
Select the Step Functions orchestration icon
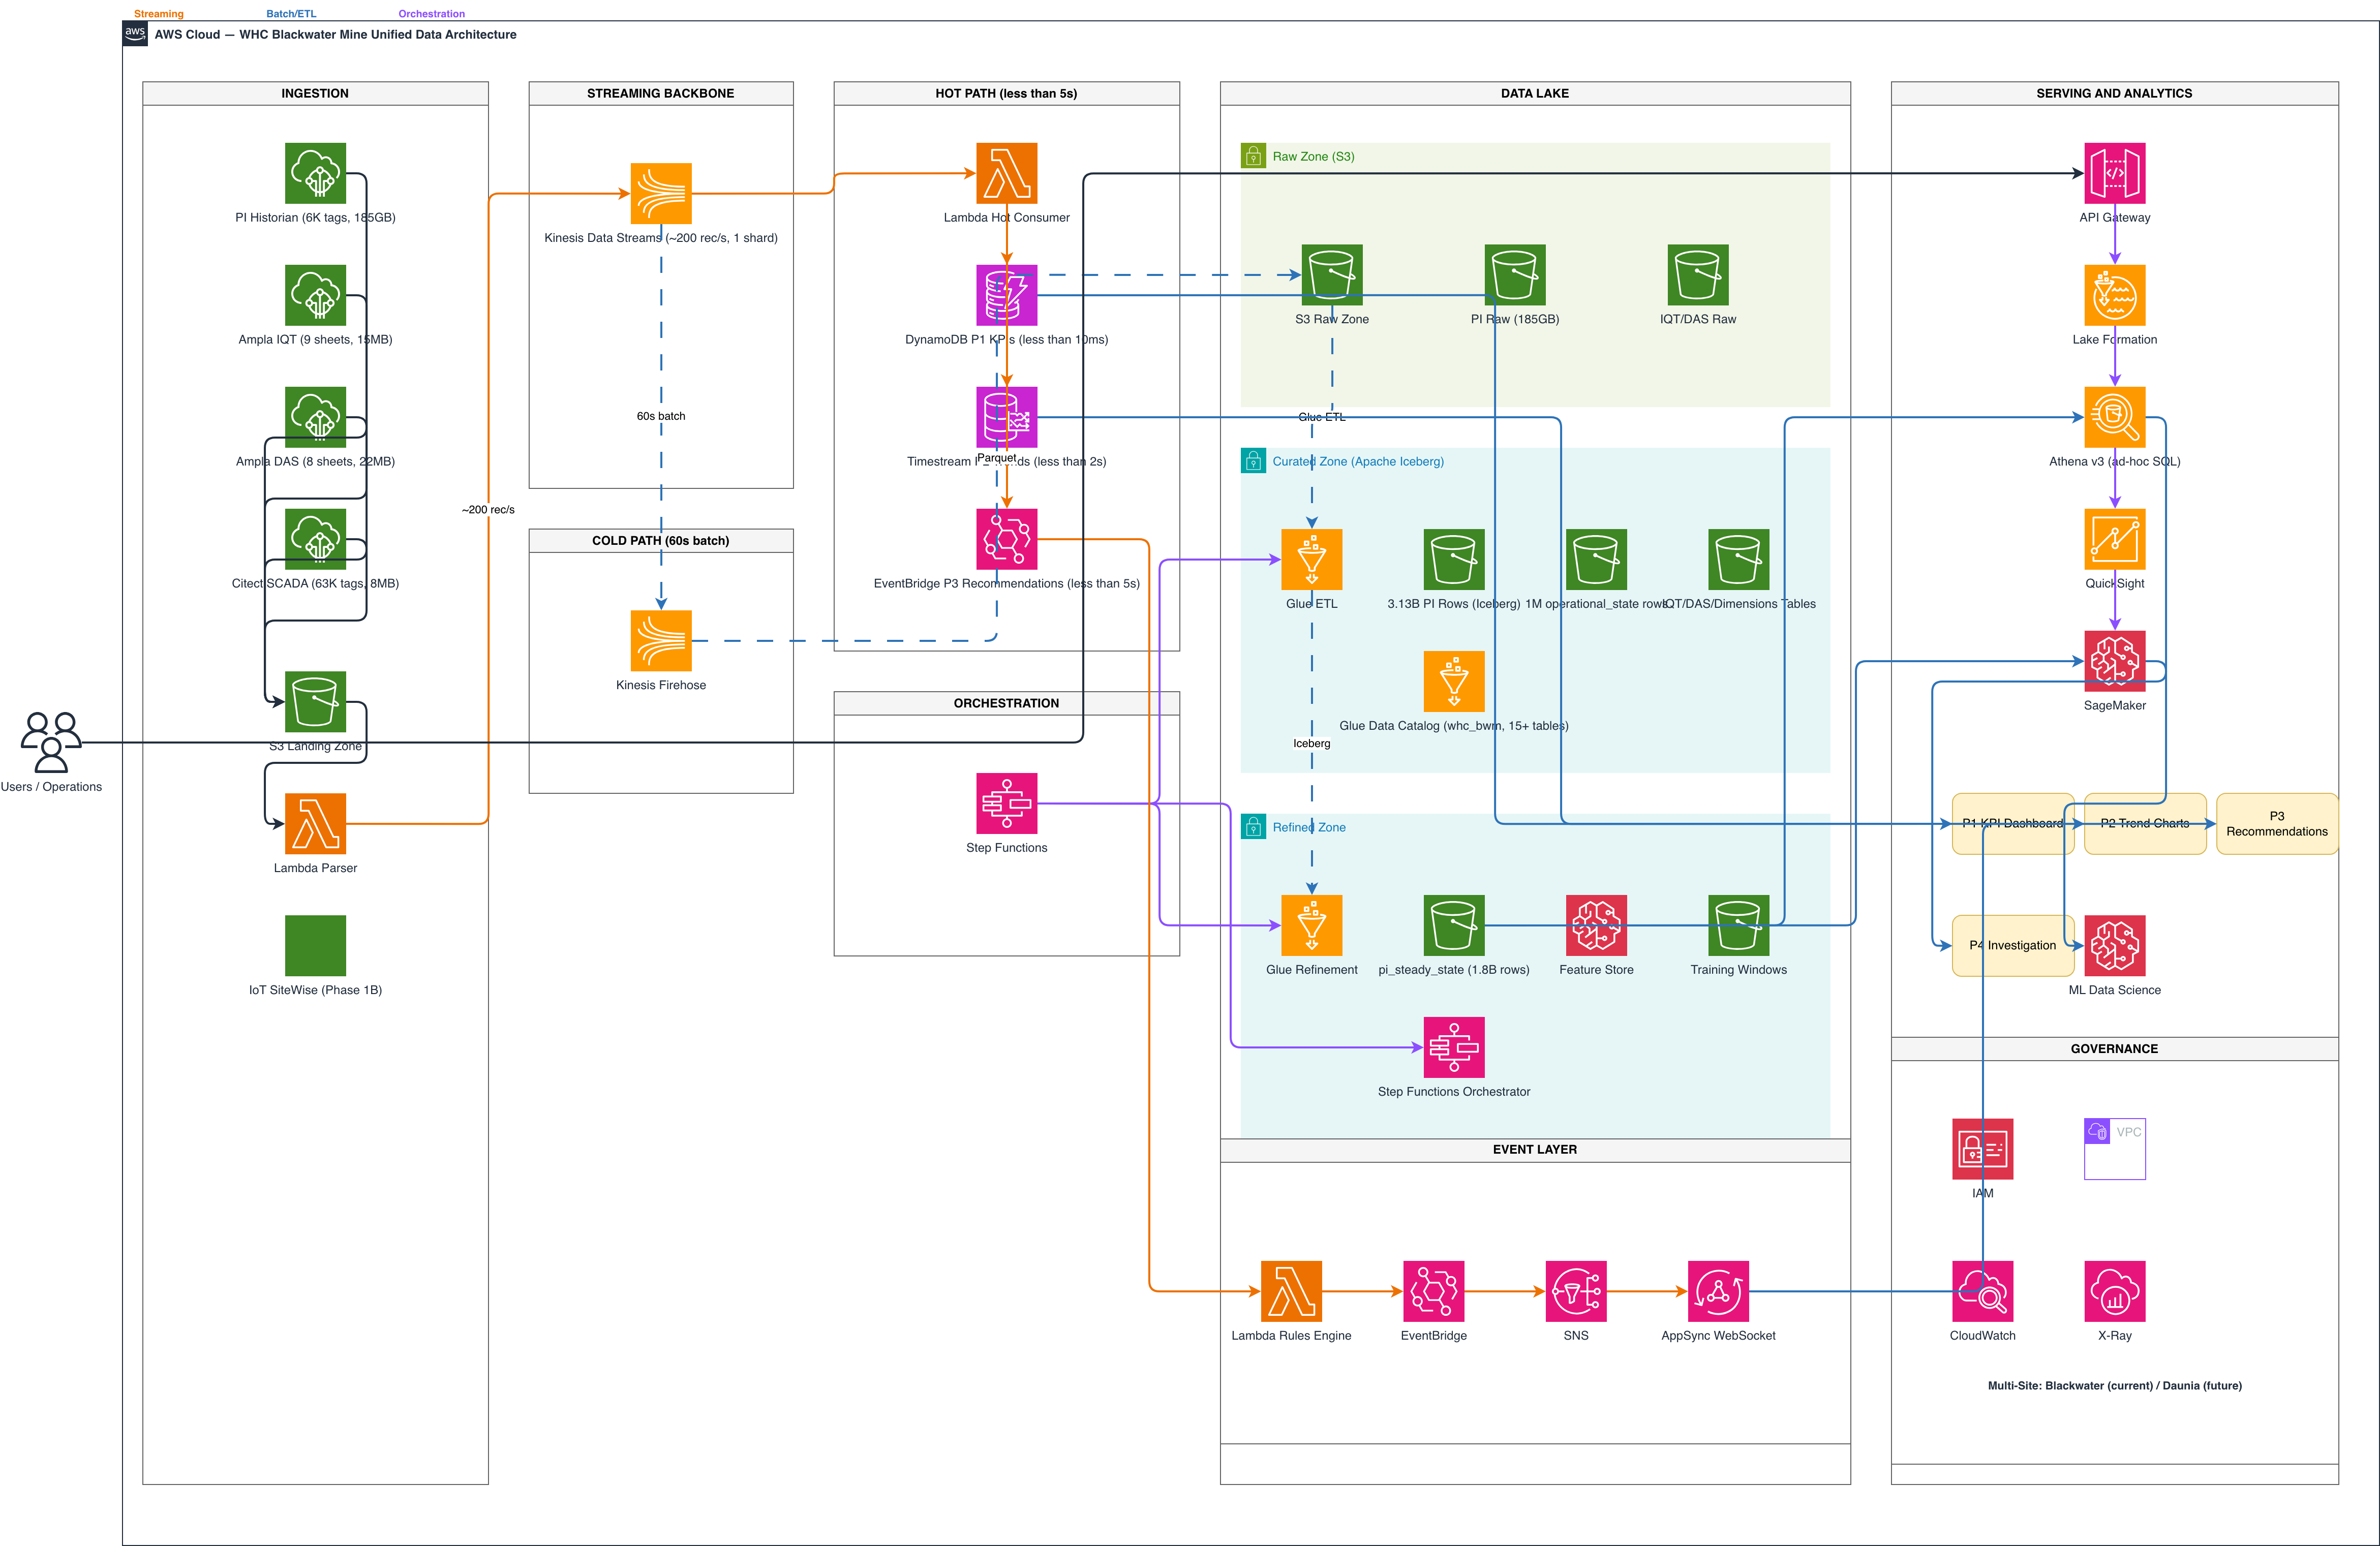point(1007,803)
